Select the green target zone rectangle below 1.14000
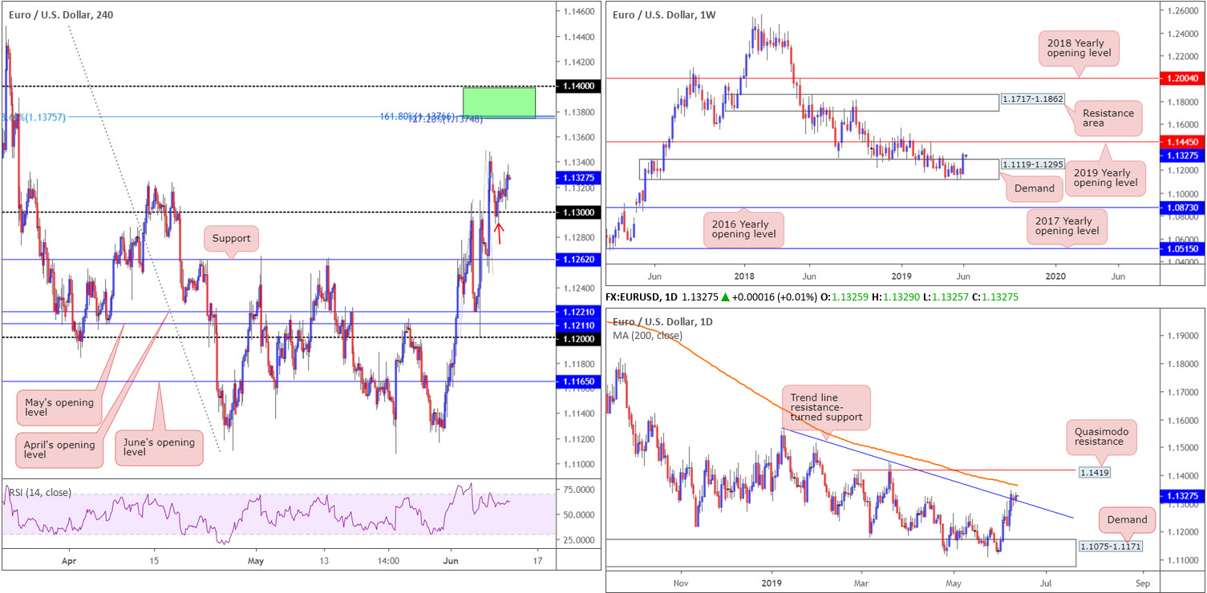 tap(499, 103)
